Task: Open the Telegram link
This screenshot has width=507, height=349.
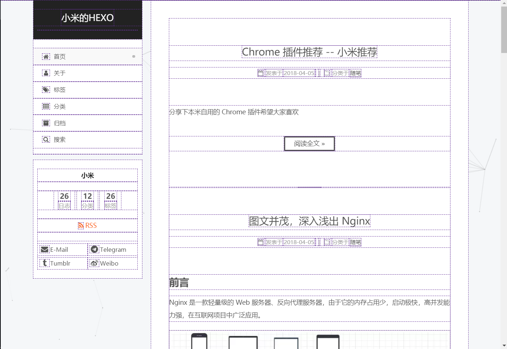Action: tap(113, 250)
